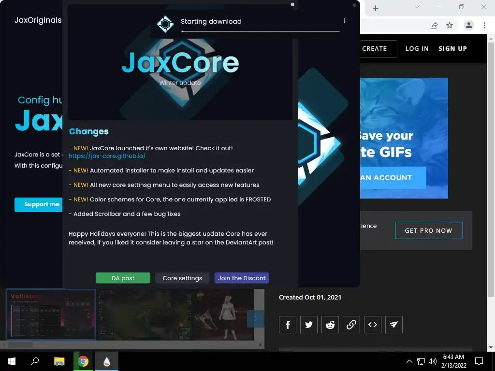Click the Join the Discord button
495x371 pixels.
[242, 278]
